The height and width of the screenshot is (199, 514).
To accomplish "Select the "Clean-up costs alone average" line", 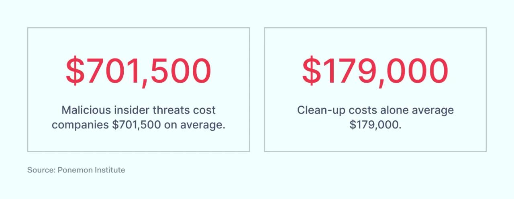I will pyautogui.click(x=375, y=110).
